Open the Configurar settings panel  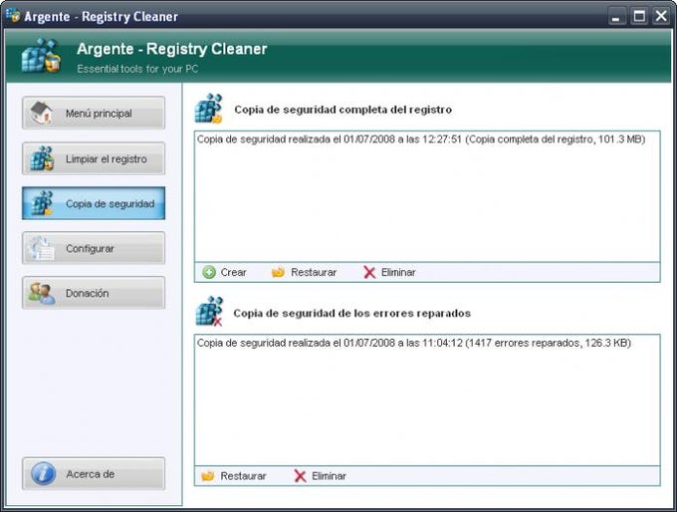click(x=94, y=248)
